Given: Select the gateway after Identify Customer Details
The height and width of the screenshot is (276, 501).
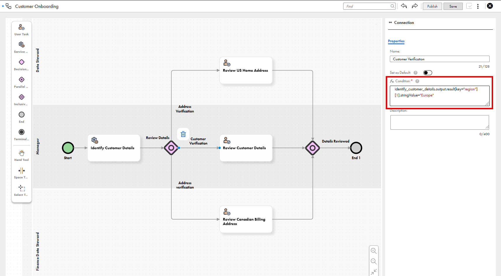Looking at the screenshot, I should [x=171, y=148].
